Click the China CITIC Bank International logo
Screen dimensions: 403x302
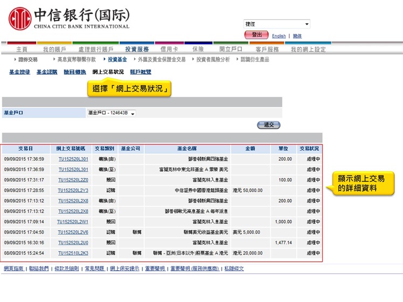[x=69, y=18]
